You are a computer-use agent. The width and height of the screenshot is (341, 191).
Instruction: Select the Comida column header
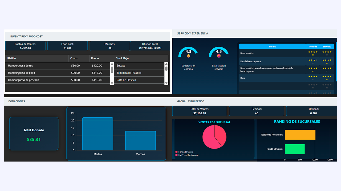313,46
